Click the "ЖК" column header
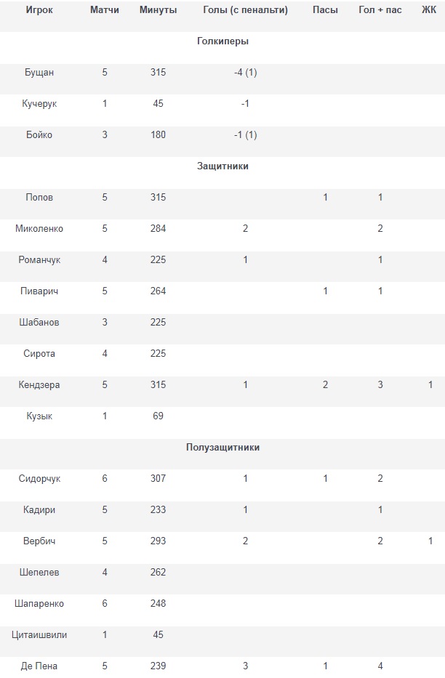 [429, 10]
